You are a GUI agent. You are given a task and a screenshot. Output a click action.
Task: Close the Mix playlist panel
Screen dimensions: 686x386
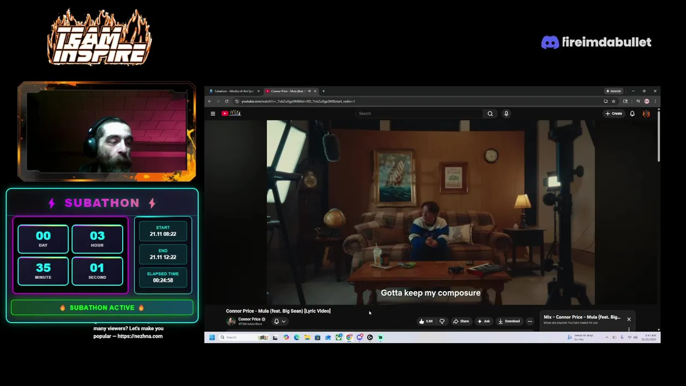coord(629,319)
